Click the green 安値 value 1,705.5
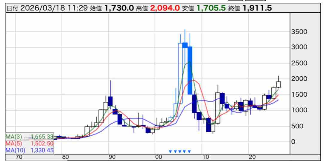The height and width of the screenshot is (161, 324). pos(211,8)
